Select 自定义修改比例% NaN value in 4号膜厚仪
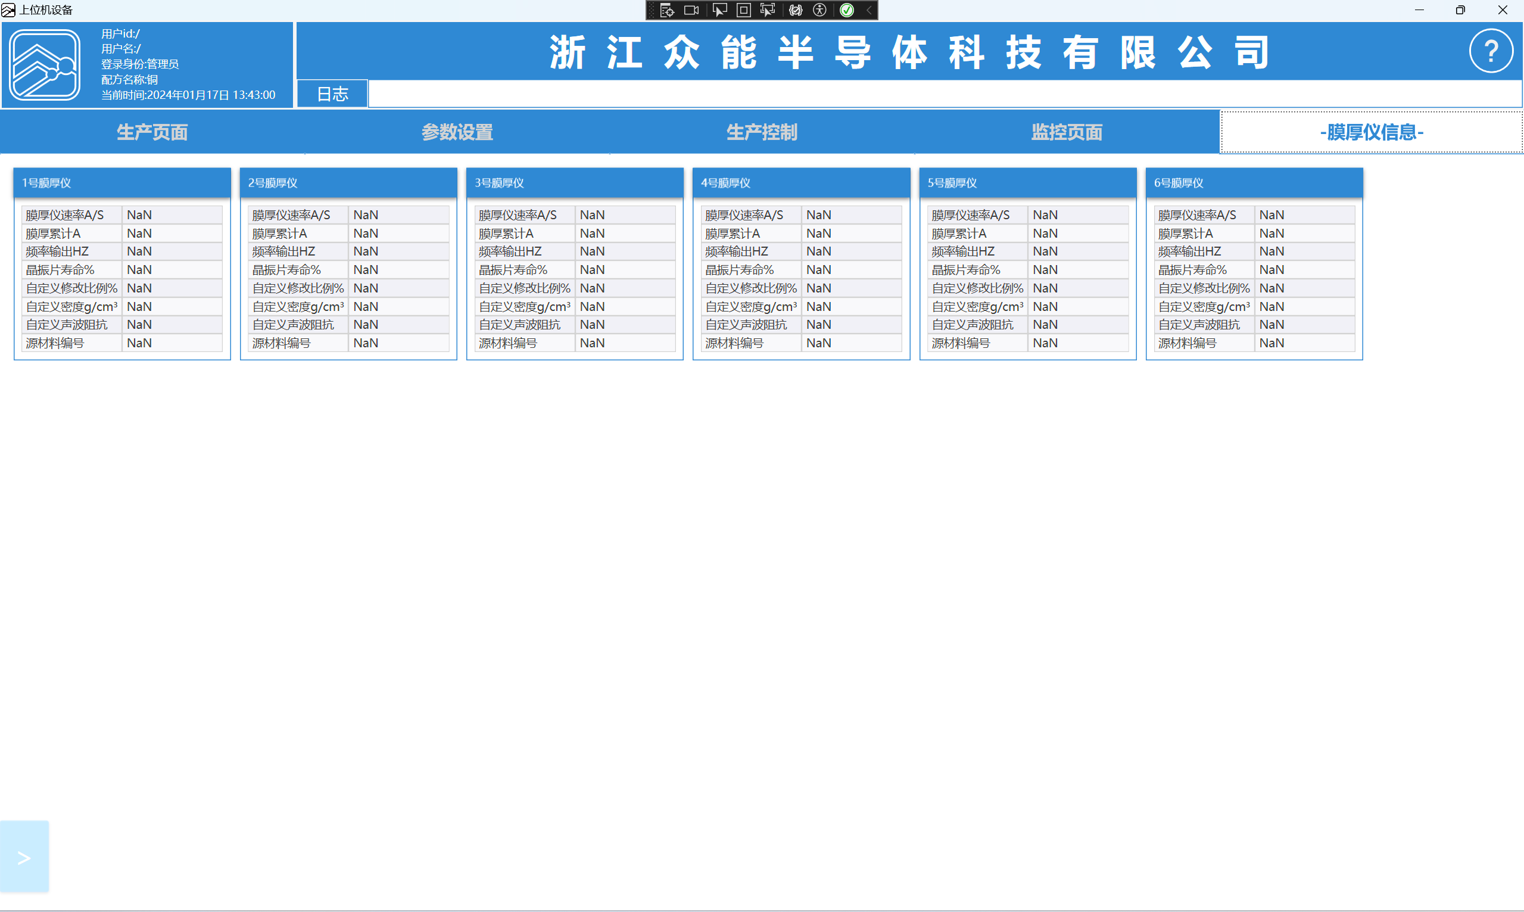Screen dimensions: 1524x912 tap(852, 288)
